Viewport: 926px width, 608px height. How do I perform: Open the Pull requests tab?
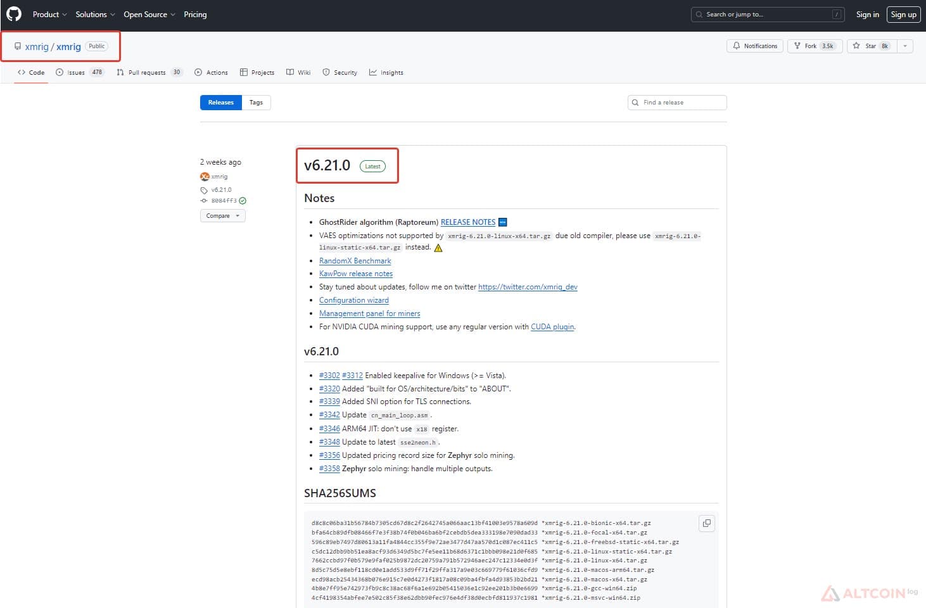pyautogui.click(x=149, y=73)
